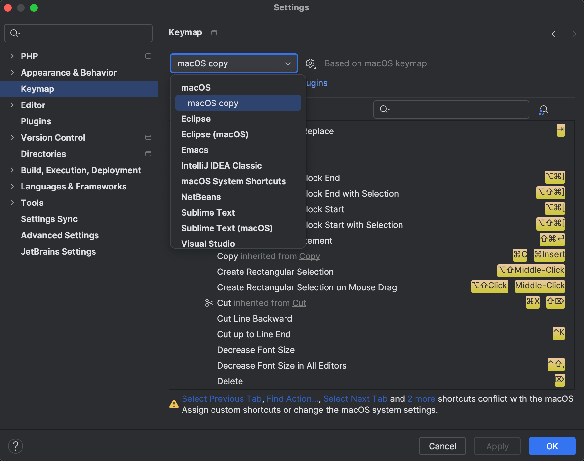Click the back navigation arrow

pyautogui.click(x=555, y=34)
